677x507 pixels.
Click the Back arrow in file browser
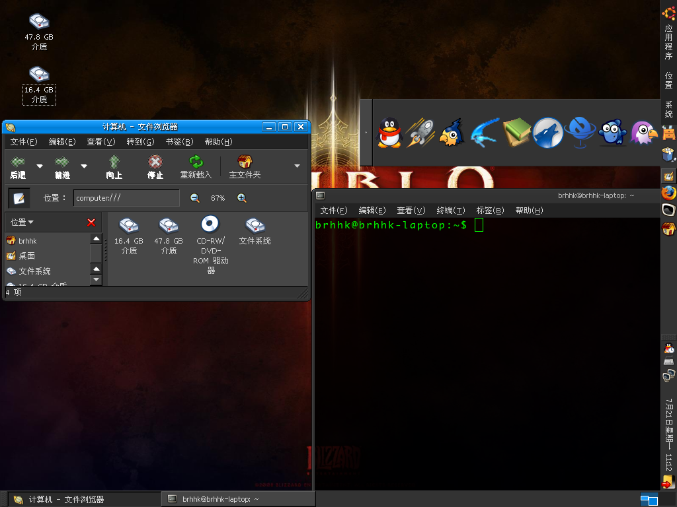(18, 166)
